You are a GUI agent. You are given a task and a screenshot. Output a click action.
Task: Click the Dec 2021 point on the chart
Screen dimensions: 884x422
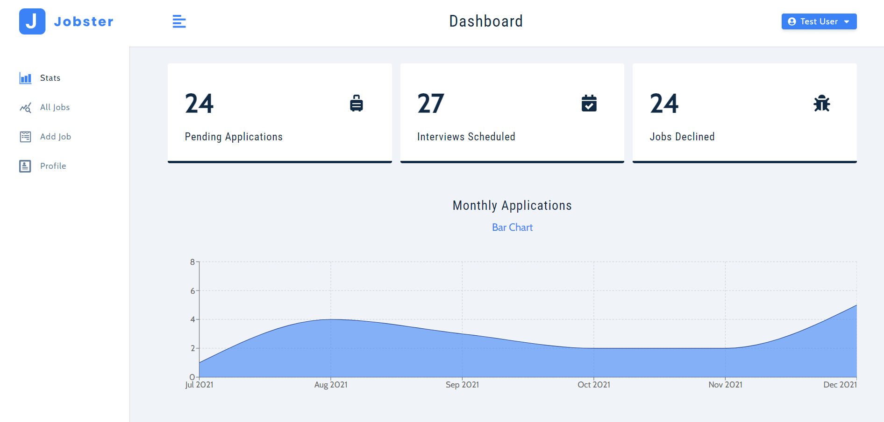point(855,305)
